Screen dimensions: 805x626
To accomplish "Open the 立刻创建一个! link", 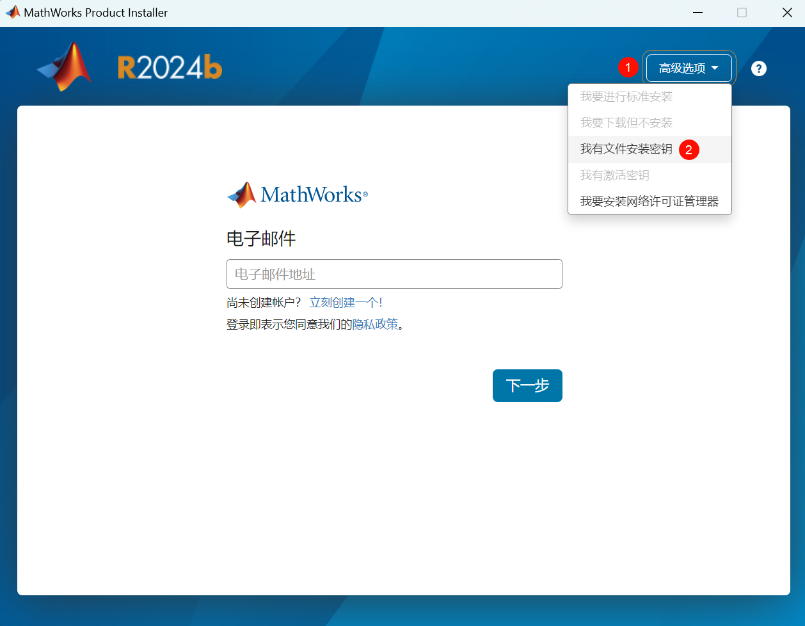I will click(346, 302).
